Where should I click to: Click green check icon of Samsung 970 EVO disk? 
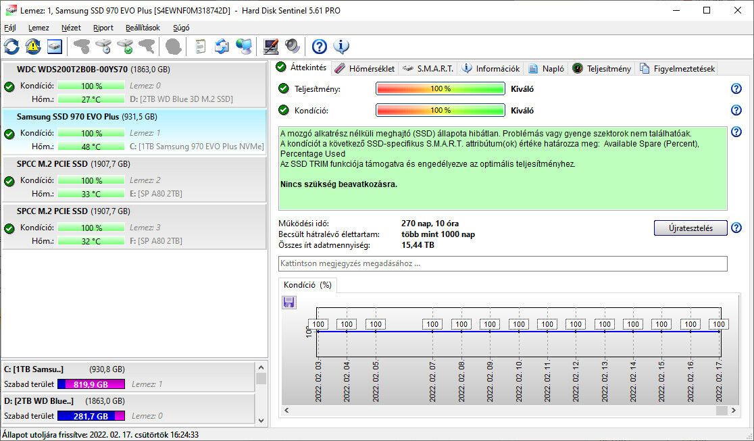pos(9,134)
